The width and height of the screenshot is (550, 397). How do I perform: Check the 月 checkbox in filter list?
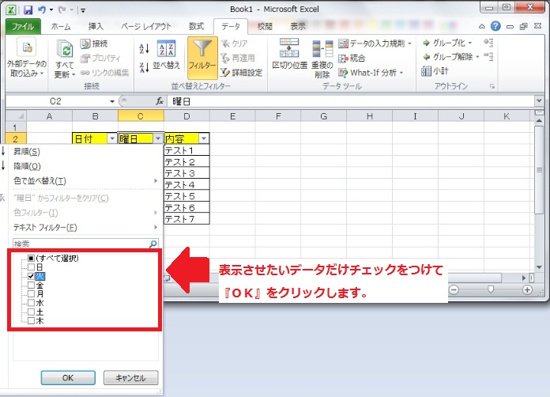pos(31,294)
